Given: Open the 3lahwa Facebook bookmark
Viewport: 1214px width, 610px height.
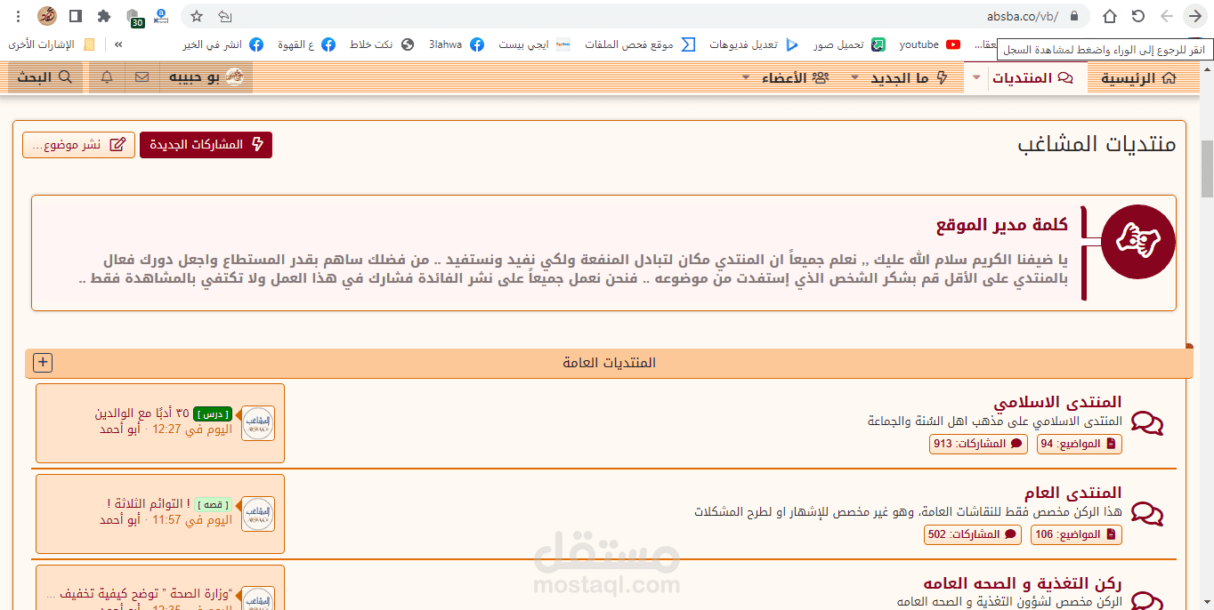Looking at the screenshot, I should 456,44.
